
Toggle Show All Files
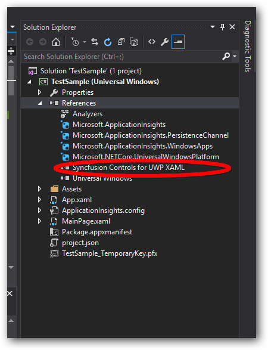pyautogui.click(x=134, y=42)
